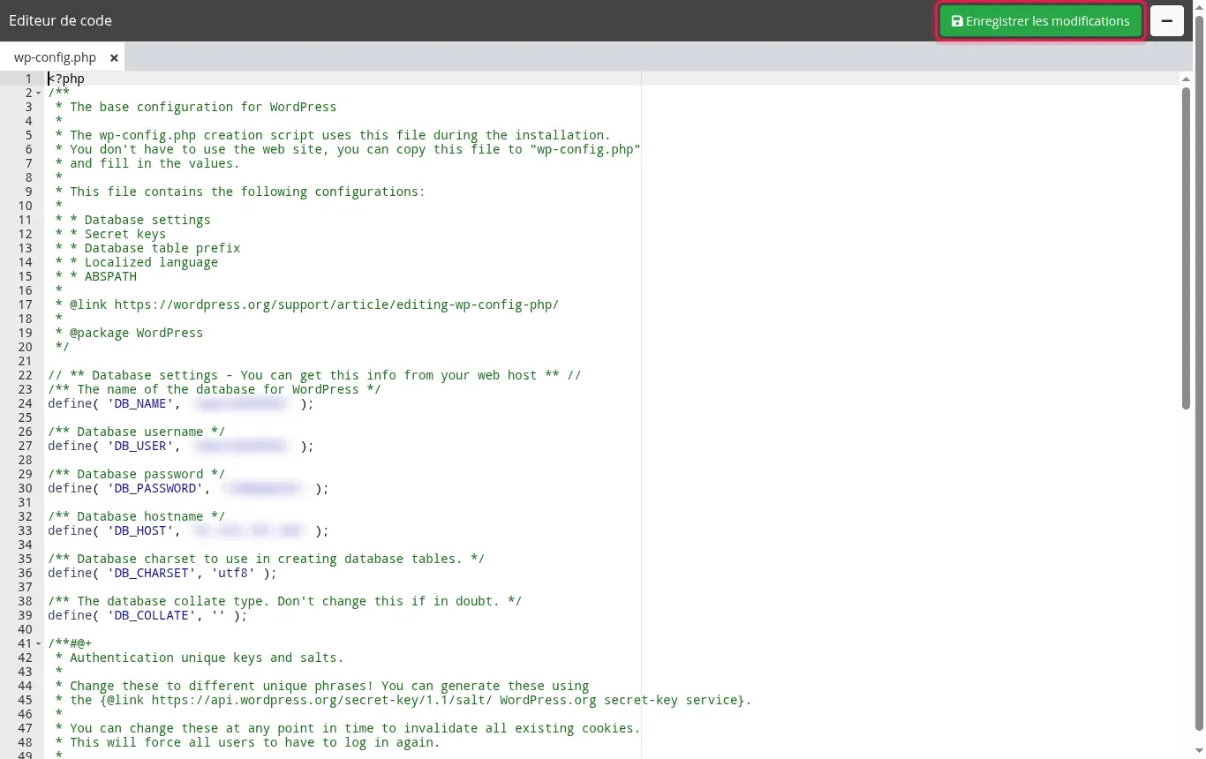Screen dimensions: 1206x759
Task: Click line number 36 in the gutter
Action: (26, 573)
